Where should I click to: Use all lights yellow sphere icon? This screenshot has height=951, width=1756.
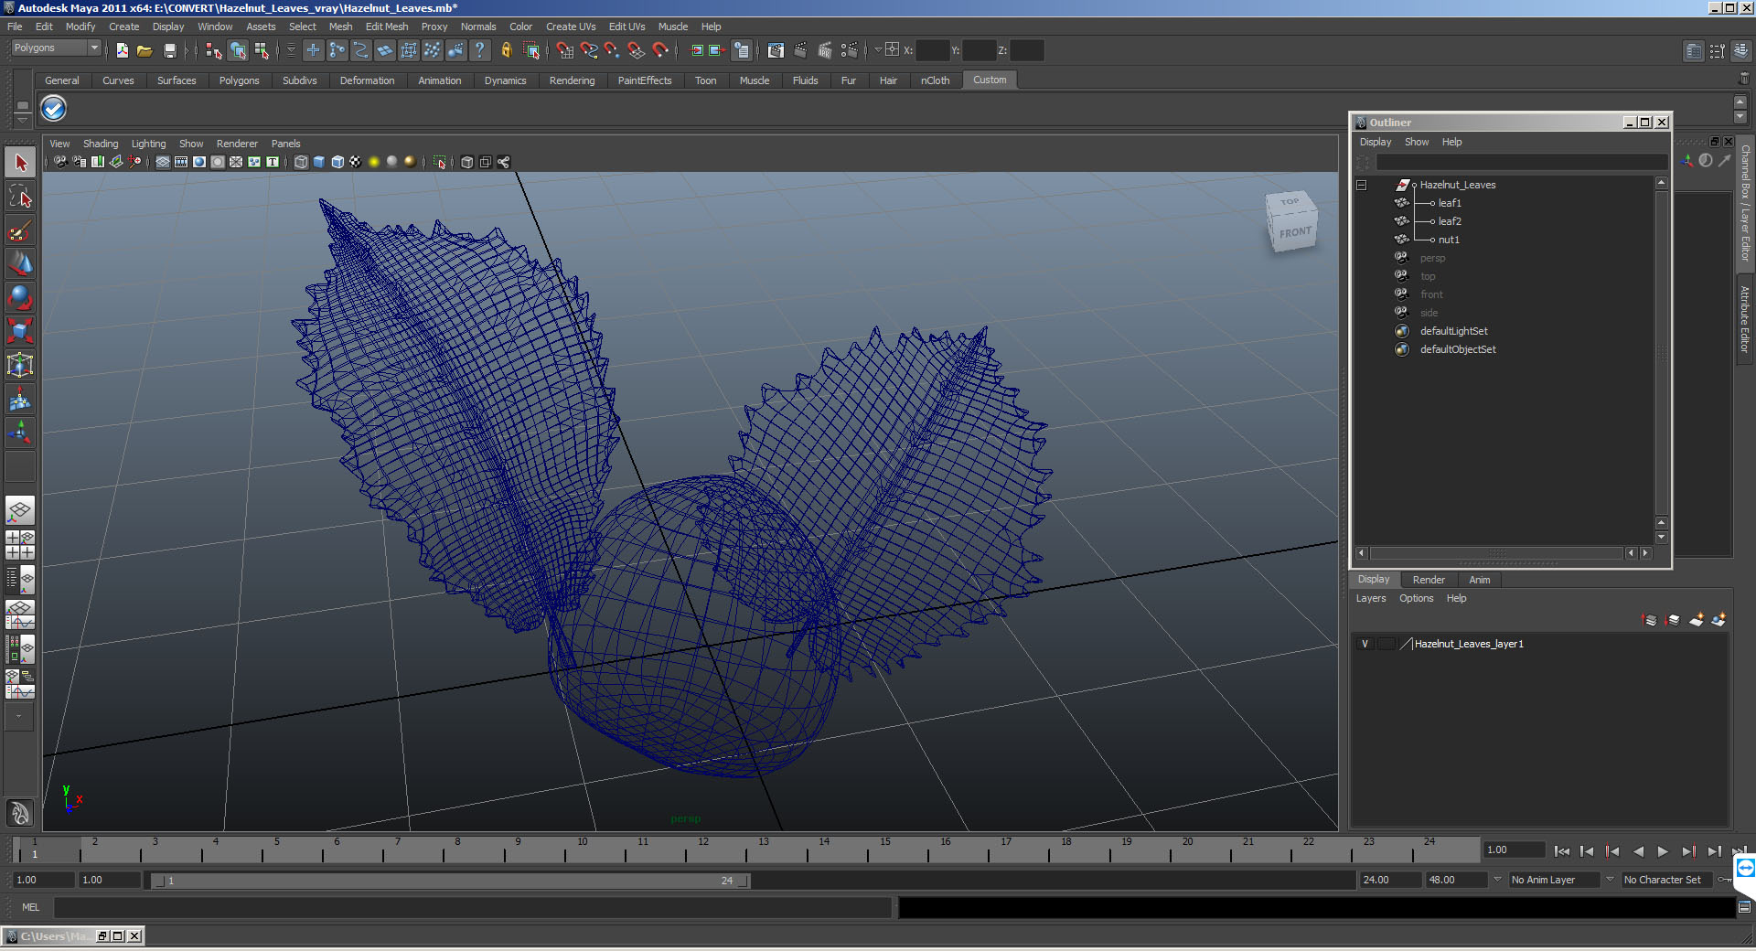click(374, 162)
